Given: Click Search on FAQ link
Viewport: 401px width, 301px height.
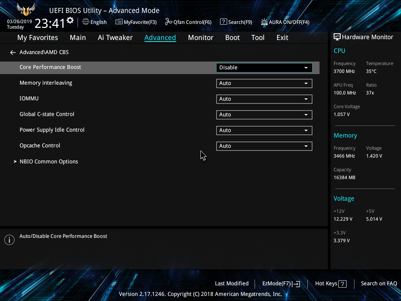Looking at the screenshot, I should tap(379, 284).
